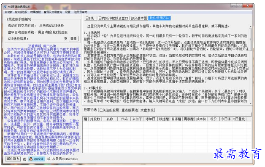Click the 2、时事搜股 section heading
This screenshot has width=265, height=167.
point(92,88)
